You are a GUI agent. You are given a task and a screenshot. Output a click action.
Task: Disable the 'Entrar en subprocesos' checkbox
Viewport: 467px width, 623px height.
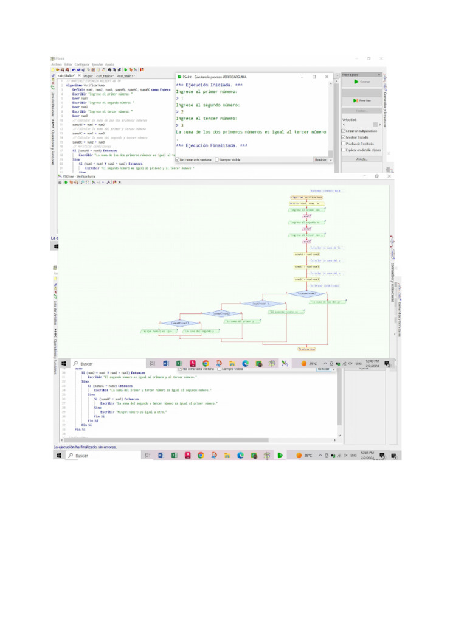pyautogui.click(x=344, y=131)
